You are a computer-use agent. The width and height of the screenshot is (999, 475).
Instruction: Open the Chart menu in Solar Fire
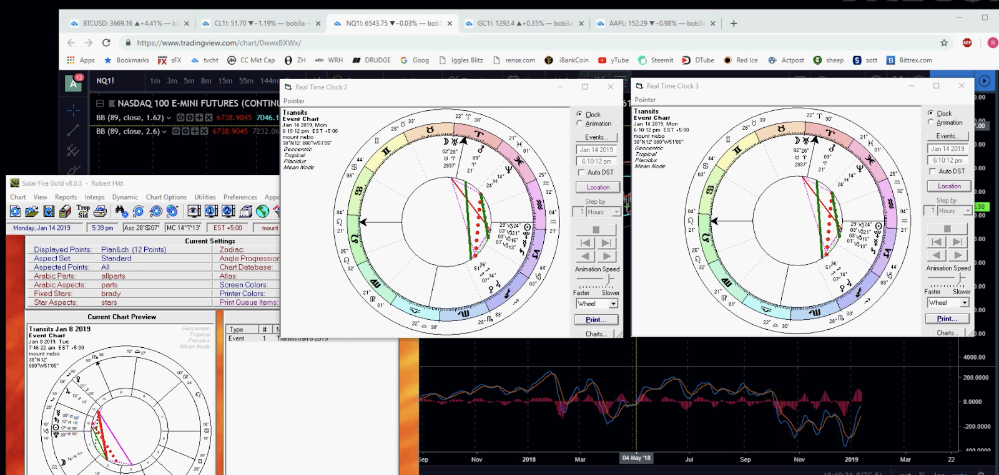17,197
